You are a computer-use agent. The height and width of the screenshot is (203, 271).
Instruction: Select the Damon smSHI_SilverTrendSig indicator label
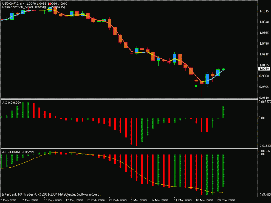click(33, 7)
